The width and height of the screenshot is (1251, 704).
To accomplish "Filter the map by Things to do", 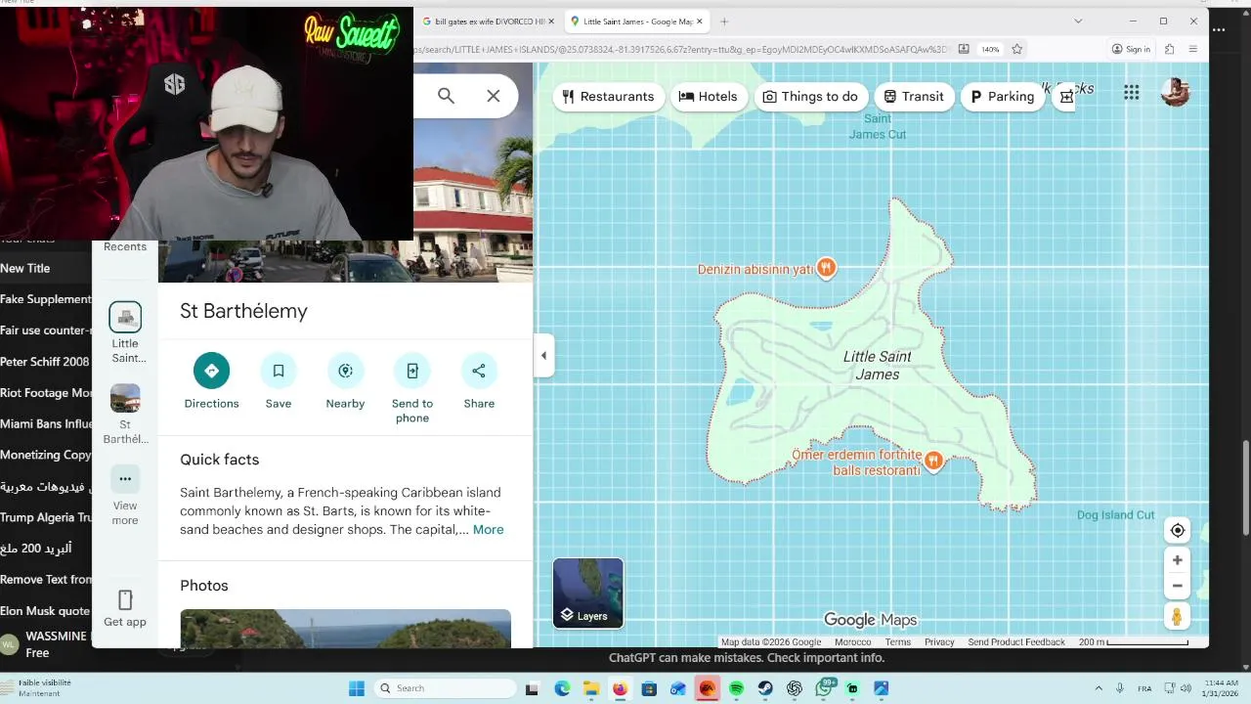I will coord(811,96).
